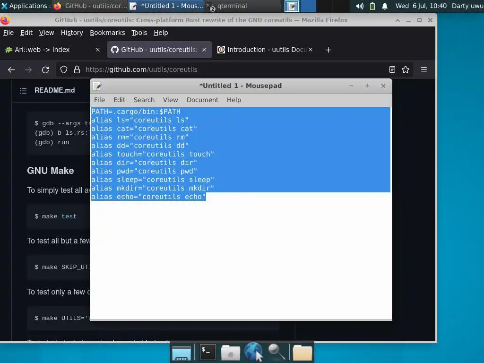Click the README.md heading label
The width and height of the screenshot is (484, 363).
(55, 90)
